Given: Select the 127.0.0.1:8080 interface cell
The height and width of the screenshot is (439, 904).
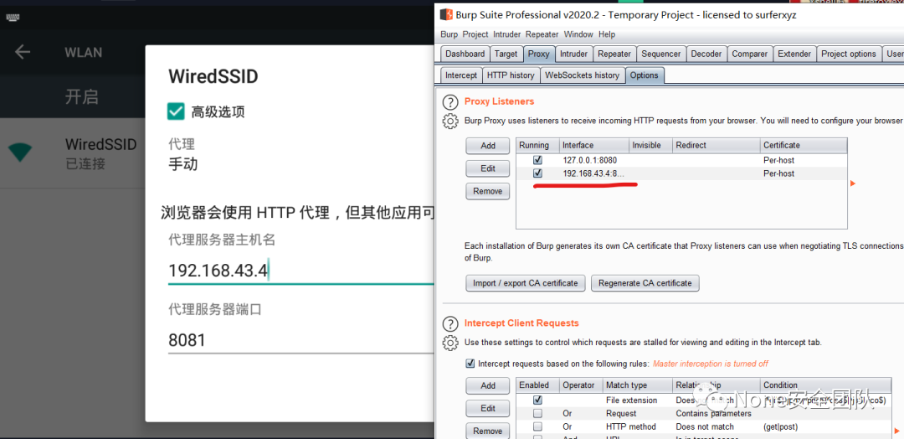Looking at the screenshot, I should click(x=593, y=160).
